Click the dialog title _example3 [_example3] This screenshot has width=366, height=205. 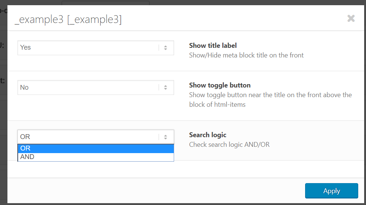click(68, 20)
